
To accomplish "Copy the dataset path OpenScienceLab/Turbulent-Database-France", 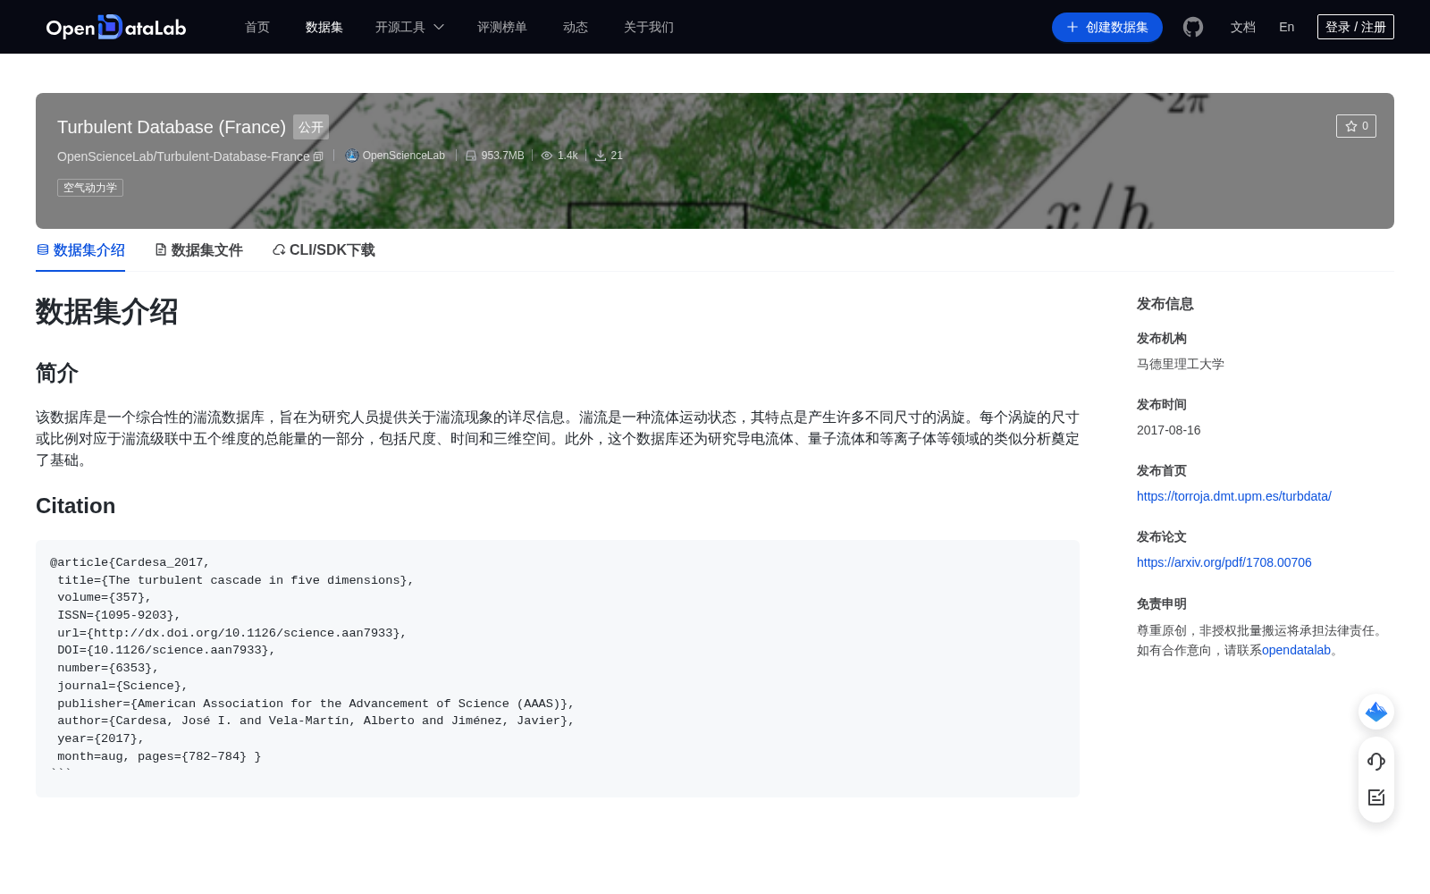I will click(x=318, y=156).
